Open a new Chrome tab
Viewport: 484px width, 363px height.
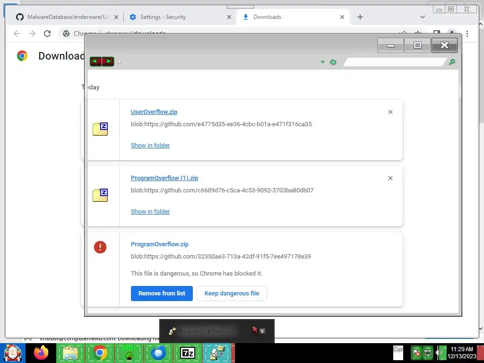pos(360,17)
